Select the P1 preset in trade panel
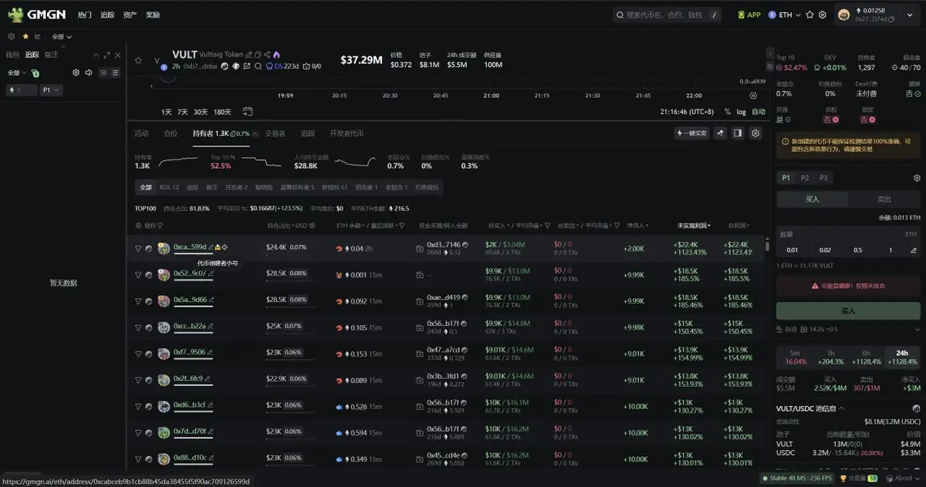This screenshot has height=487, width=926. [786, 178]
